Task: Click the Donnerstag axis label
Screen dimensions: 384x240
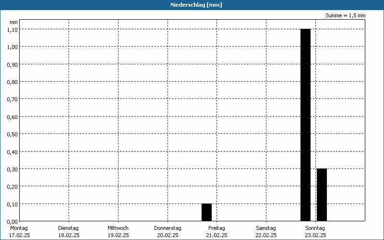Action: pyautogui.click(x=168, y=228)
